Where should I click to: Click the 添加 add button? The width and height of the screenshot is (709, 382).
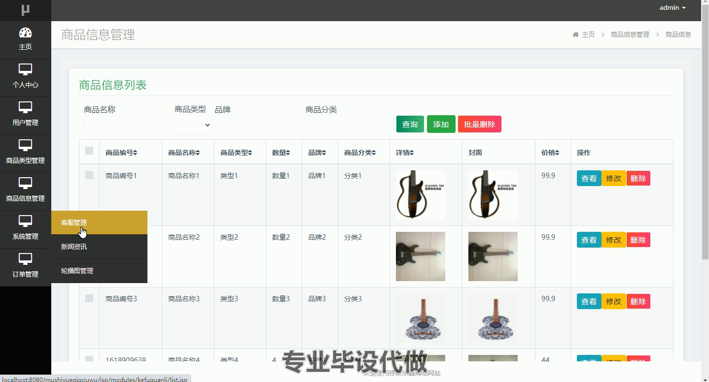click(441, 124)
